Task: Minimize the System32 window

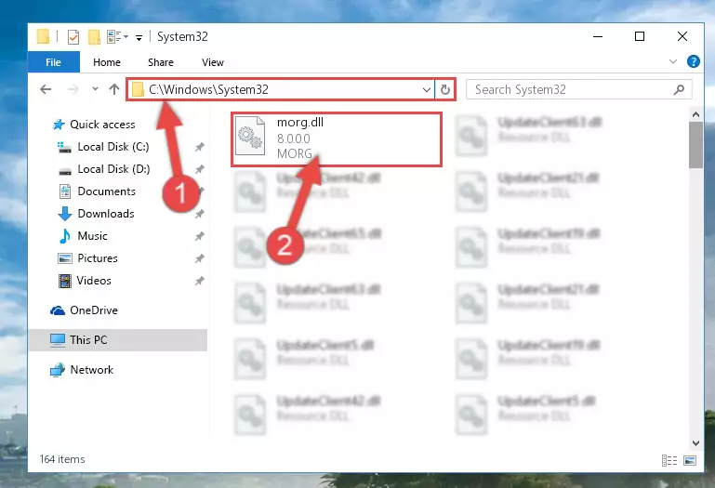Action: tap(598, 36)
